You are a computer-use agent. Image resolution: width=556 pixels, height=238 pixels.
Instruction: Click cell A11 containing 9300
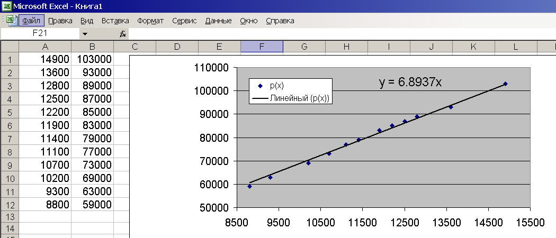coord(45,191)
